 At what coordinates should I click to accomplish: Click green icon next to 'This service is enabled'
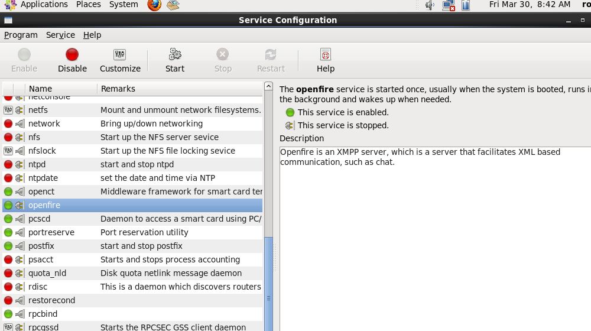(x=290, y=112)
